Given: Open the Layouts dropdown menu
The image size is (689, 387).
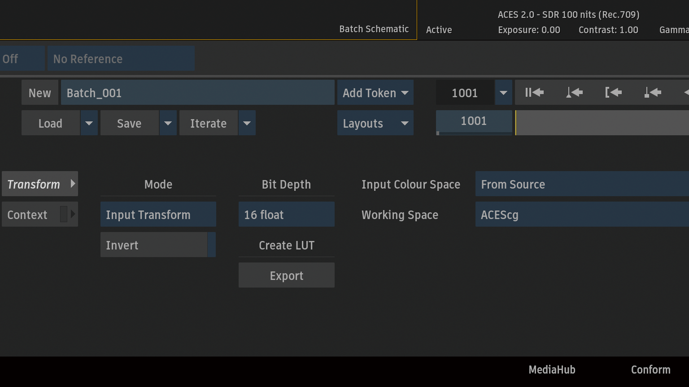Looking at the screenshot, I should (x=375, y=123).
